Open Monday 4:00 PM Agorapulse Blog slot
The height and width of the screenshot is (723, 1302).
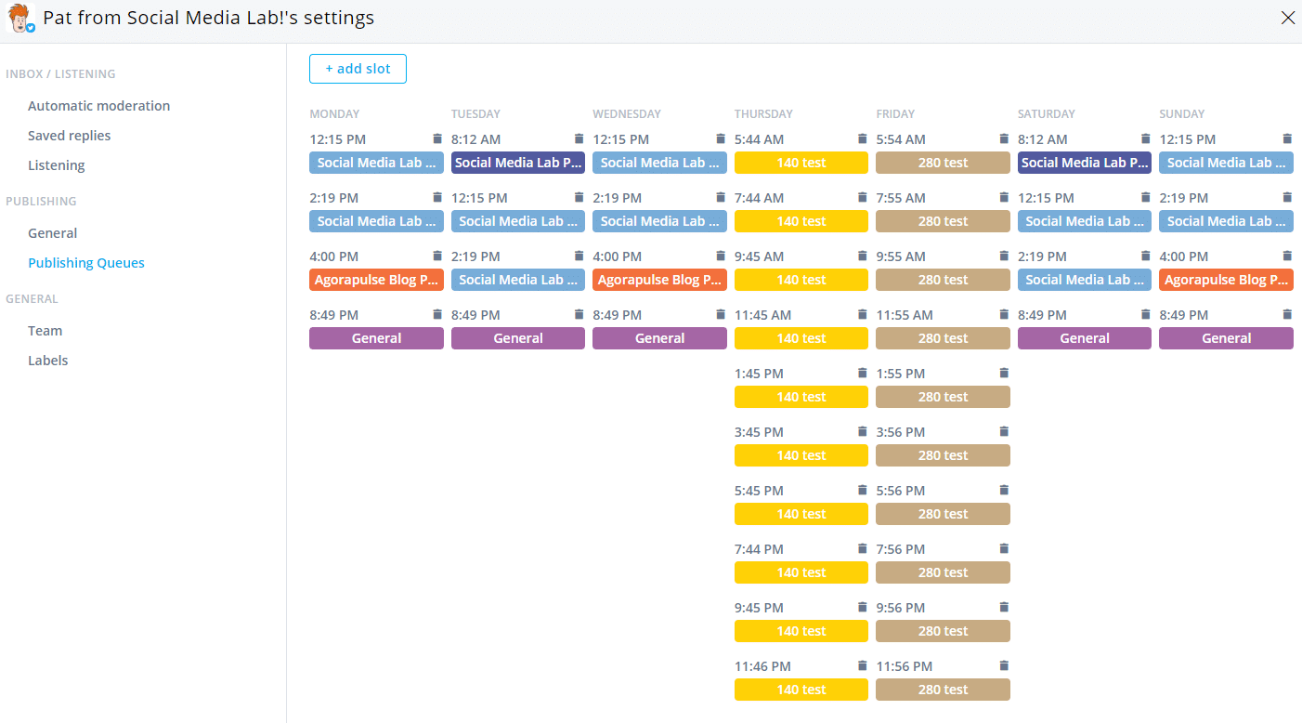376,280
